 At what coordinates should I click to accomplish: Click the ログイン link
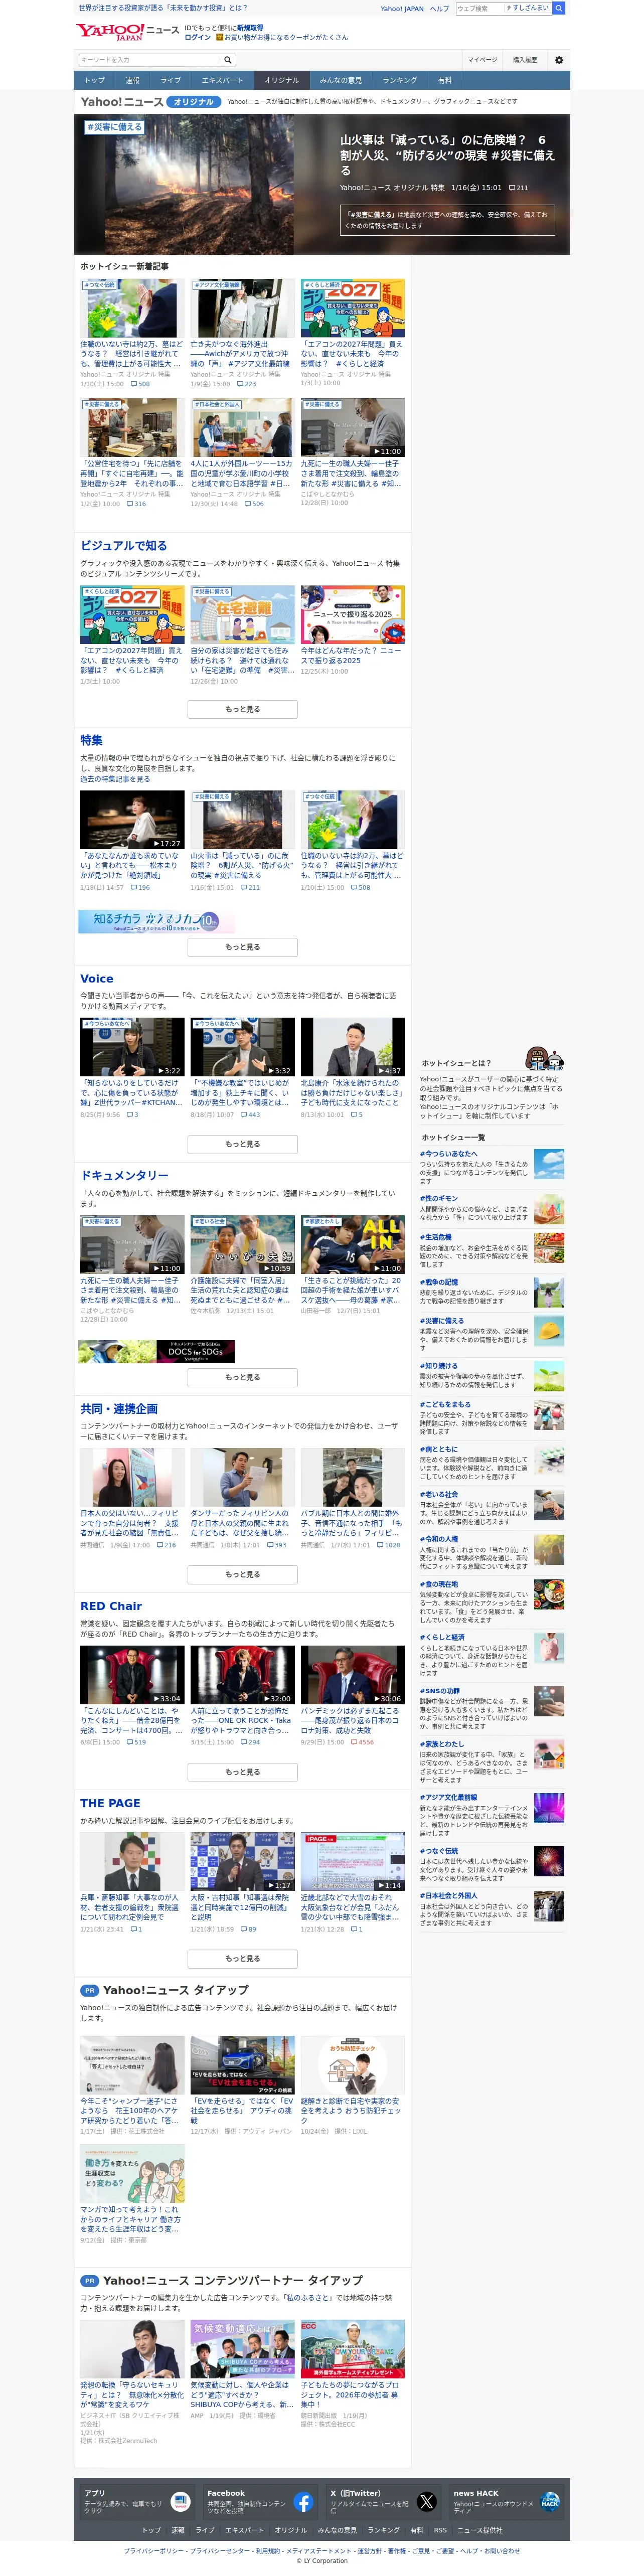point(197,37)
